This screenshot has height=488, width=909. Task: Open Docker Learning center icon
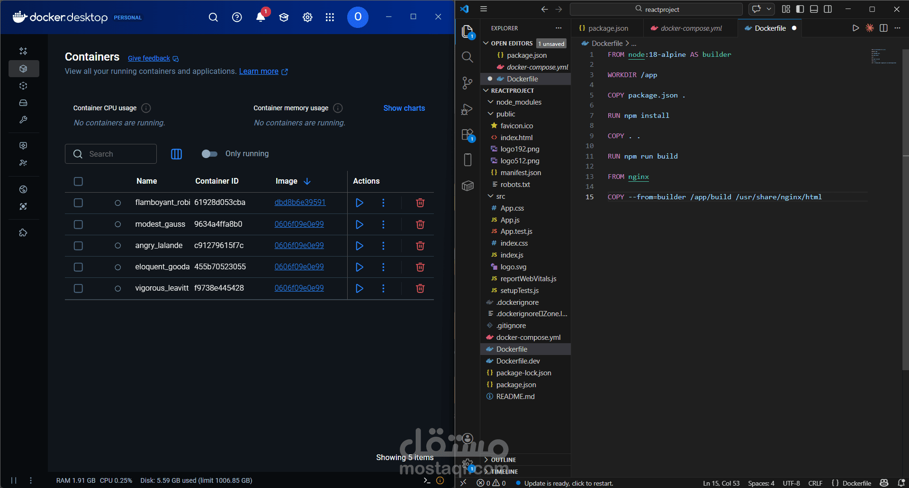point(284,18)
